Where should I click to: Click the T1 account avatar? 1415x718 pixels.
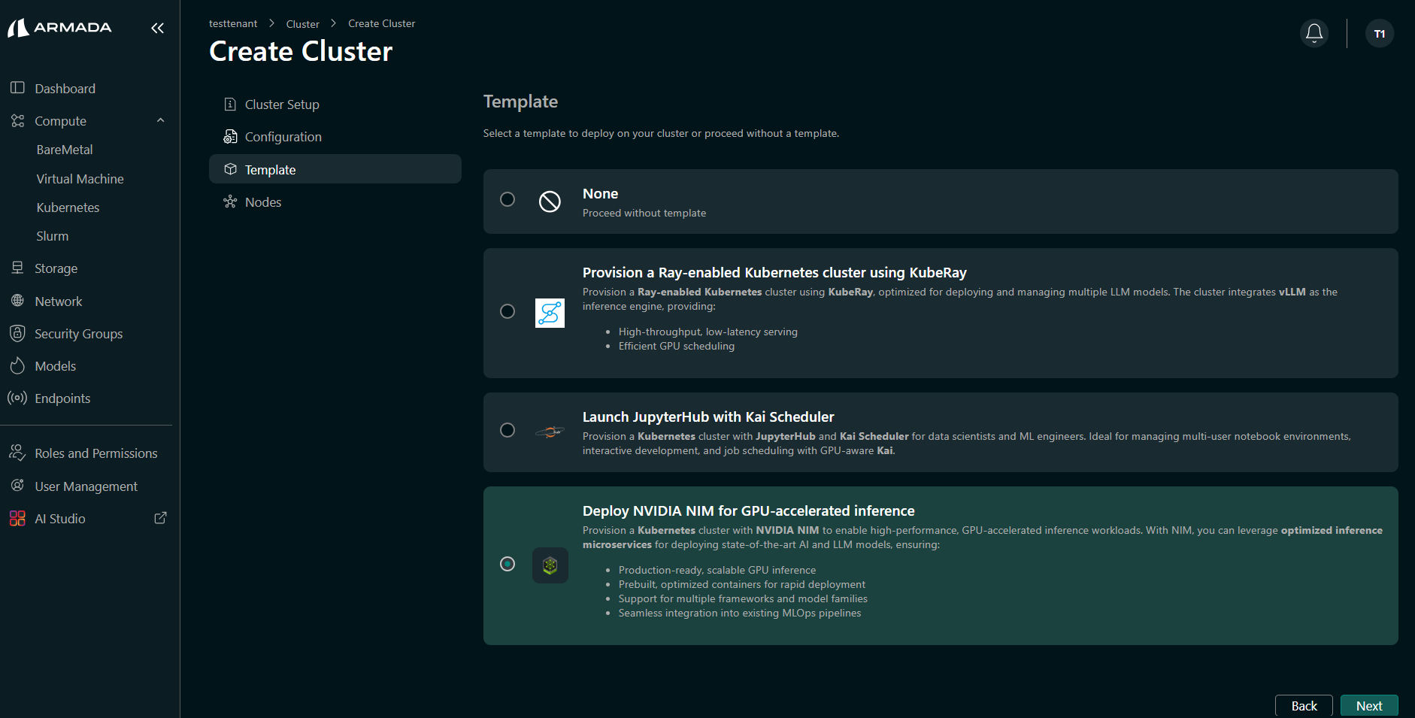click(x=1379, y=33)
